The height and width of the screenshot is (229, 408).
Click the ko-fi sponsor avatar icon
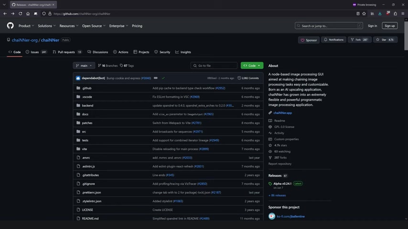click(x=272, y=216)
